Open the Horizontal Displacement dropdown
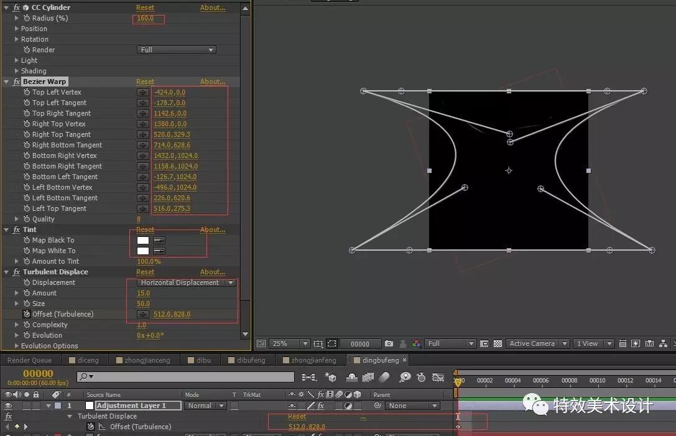676x436 pixels. pos(187,282)
